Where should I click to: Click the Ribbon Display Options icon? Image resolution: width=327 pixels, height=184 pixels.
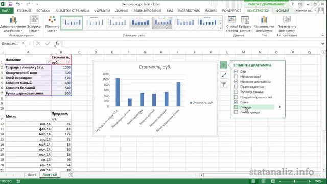[300, 4]
